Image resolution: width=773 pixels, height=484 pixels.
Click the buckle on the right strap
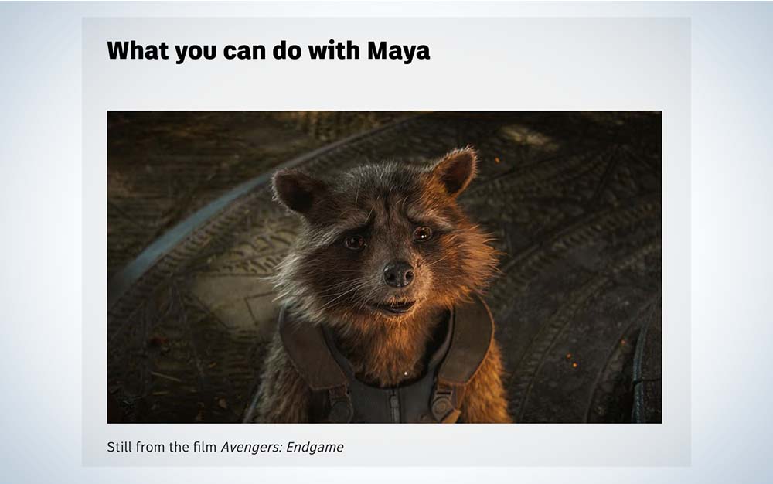[x=441, y=404]
